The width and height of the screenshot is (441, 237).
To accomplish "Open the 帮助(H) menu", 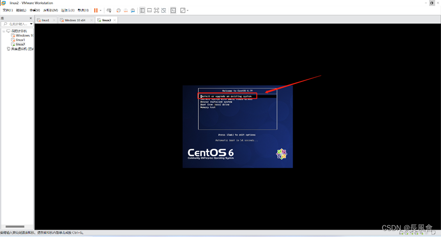I will coord(83,10).
